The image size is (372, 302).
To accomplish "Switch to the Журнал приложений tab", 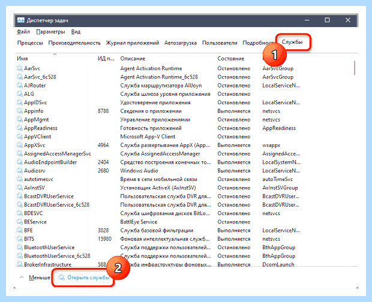I will 132,43.
